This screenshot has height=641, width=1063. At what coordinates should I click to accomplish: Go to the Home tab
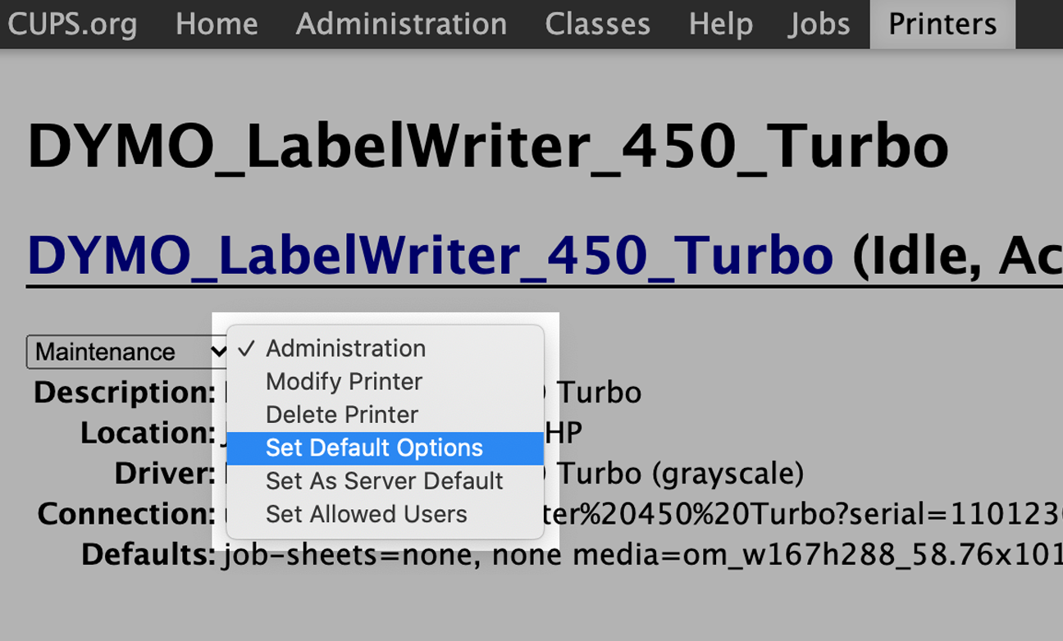[217, 24]
